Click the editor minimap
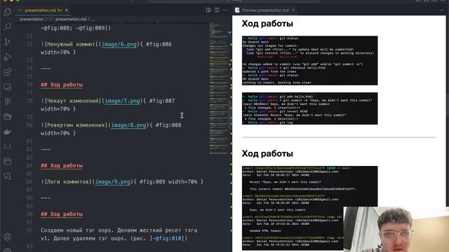This screenshot has height=252, width=449. click(x=219, y=89)
